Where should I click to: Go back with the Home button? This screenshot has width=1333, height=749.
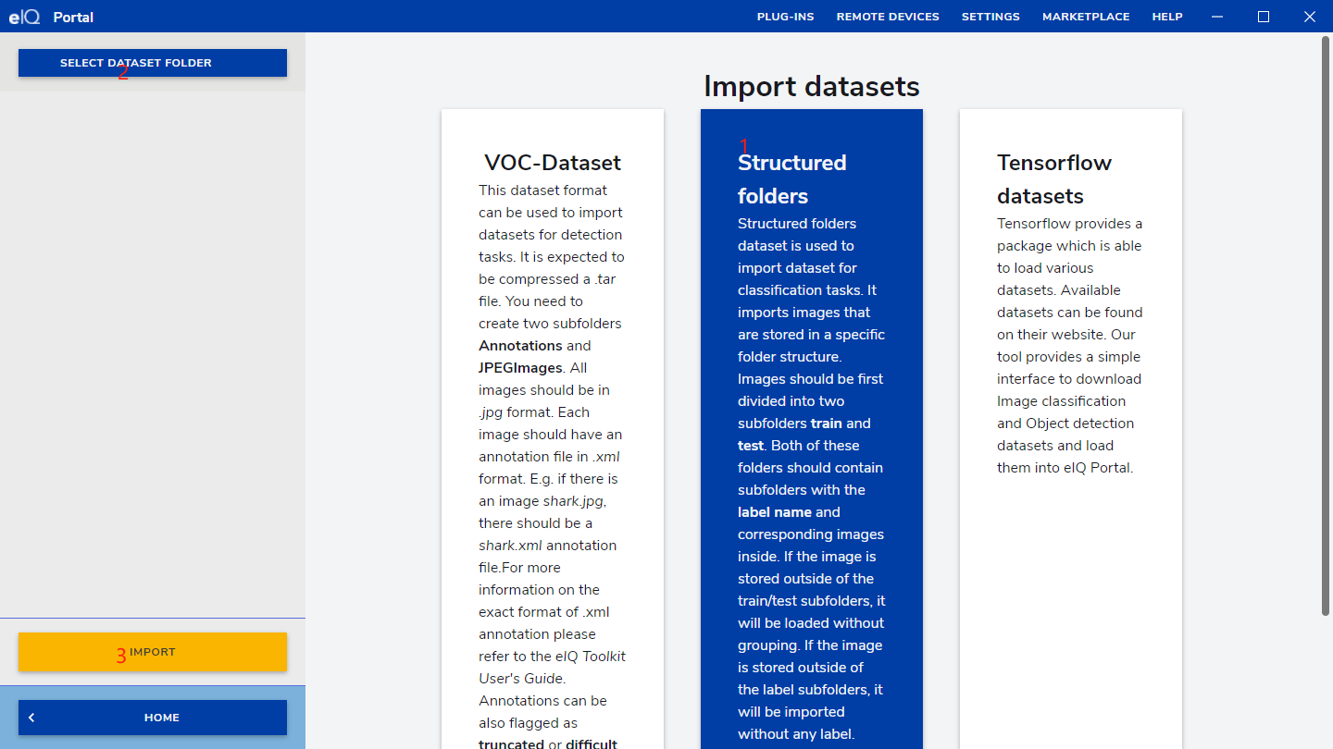click(x=153, y=718)
